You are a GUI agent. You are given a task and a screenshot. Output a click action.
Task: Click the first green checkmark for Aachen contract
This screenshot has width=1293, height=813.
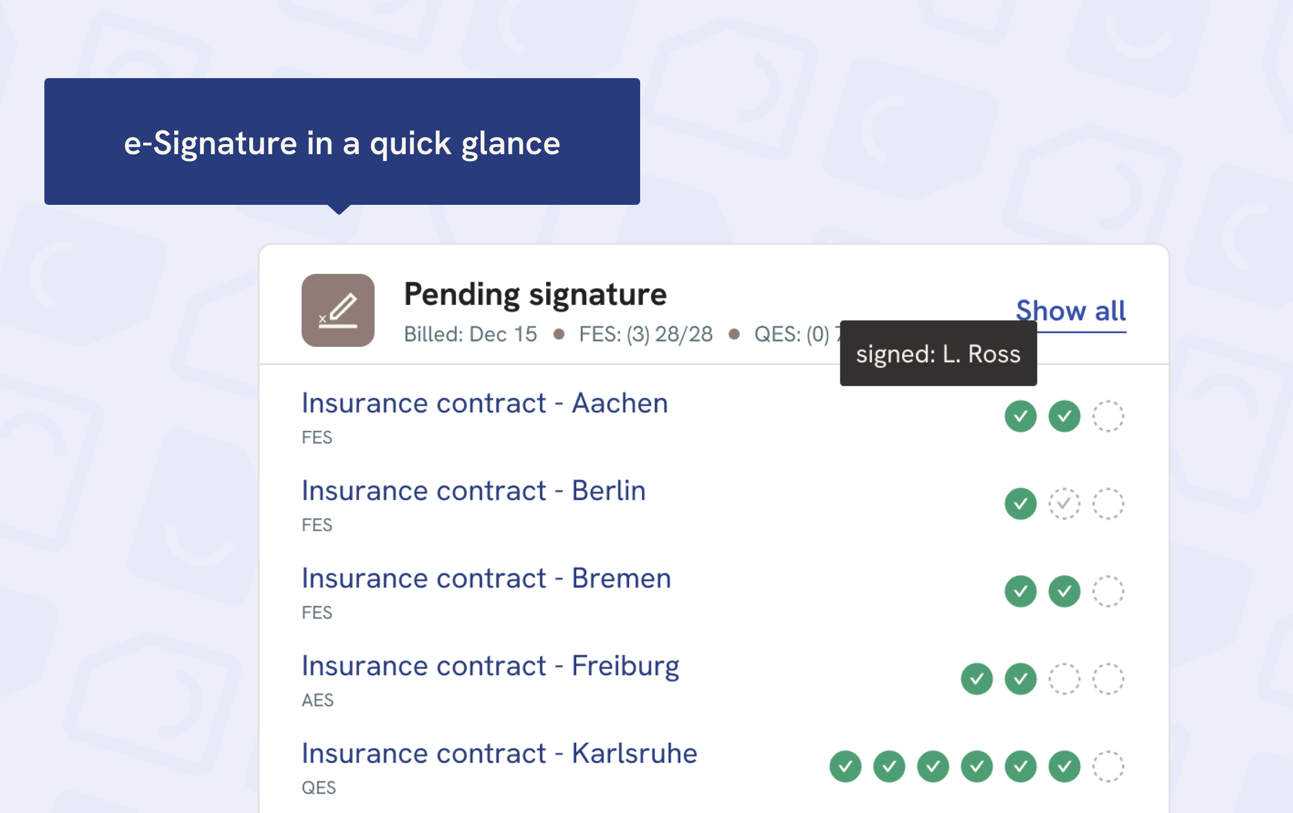click(1020, 416)
